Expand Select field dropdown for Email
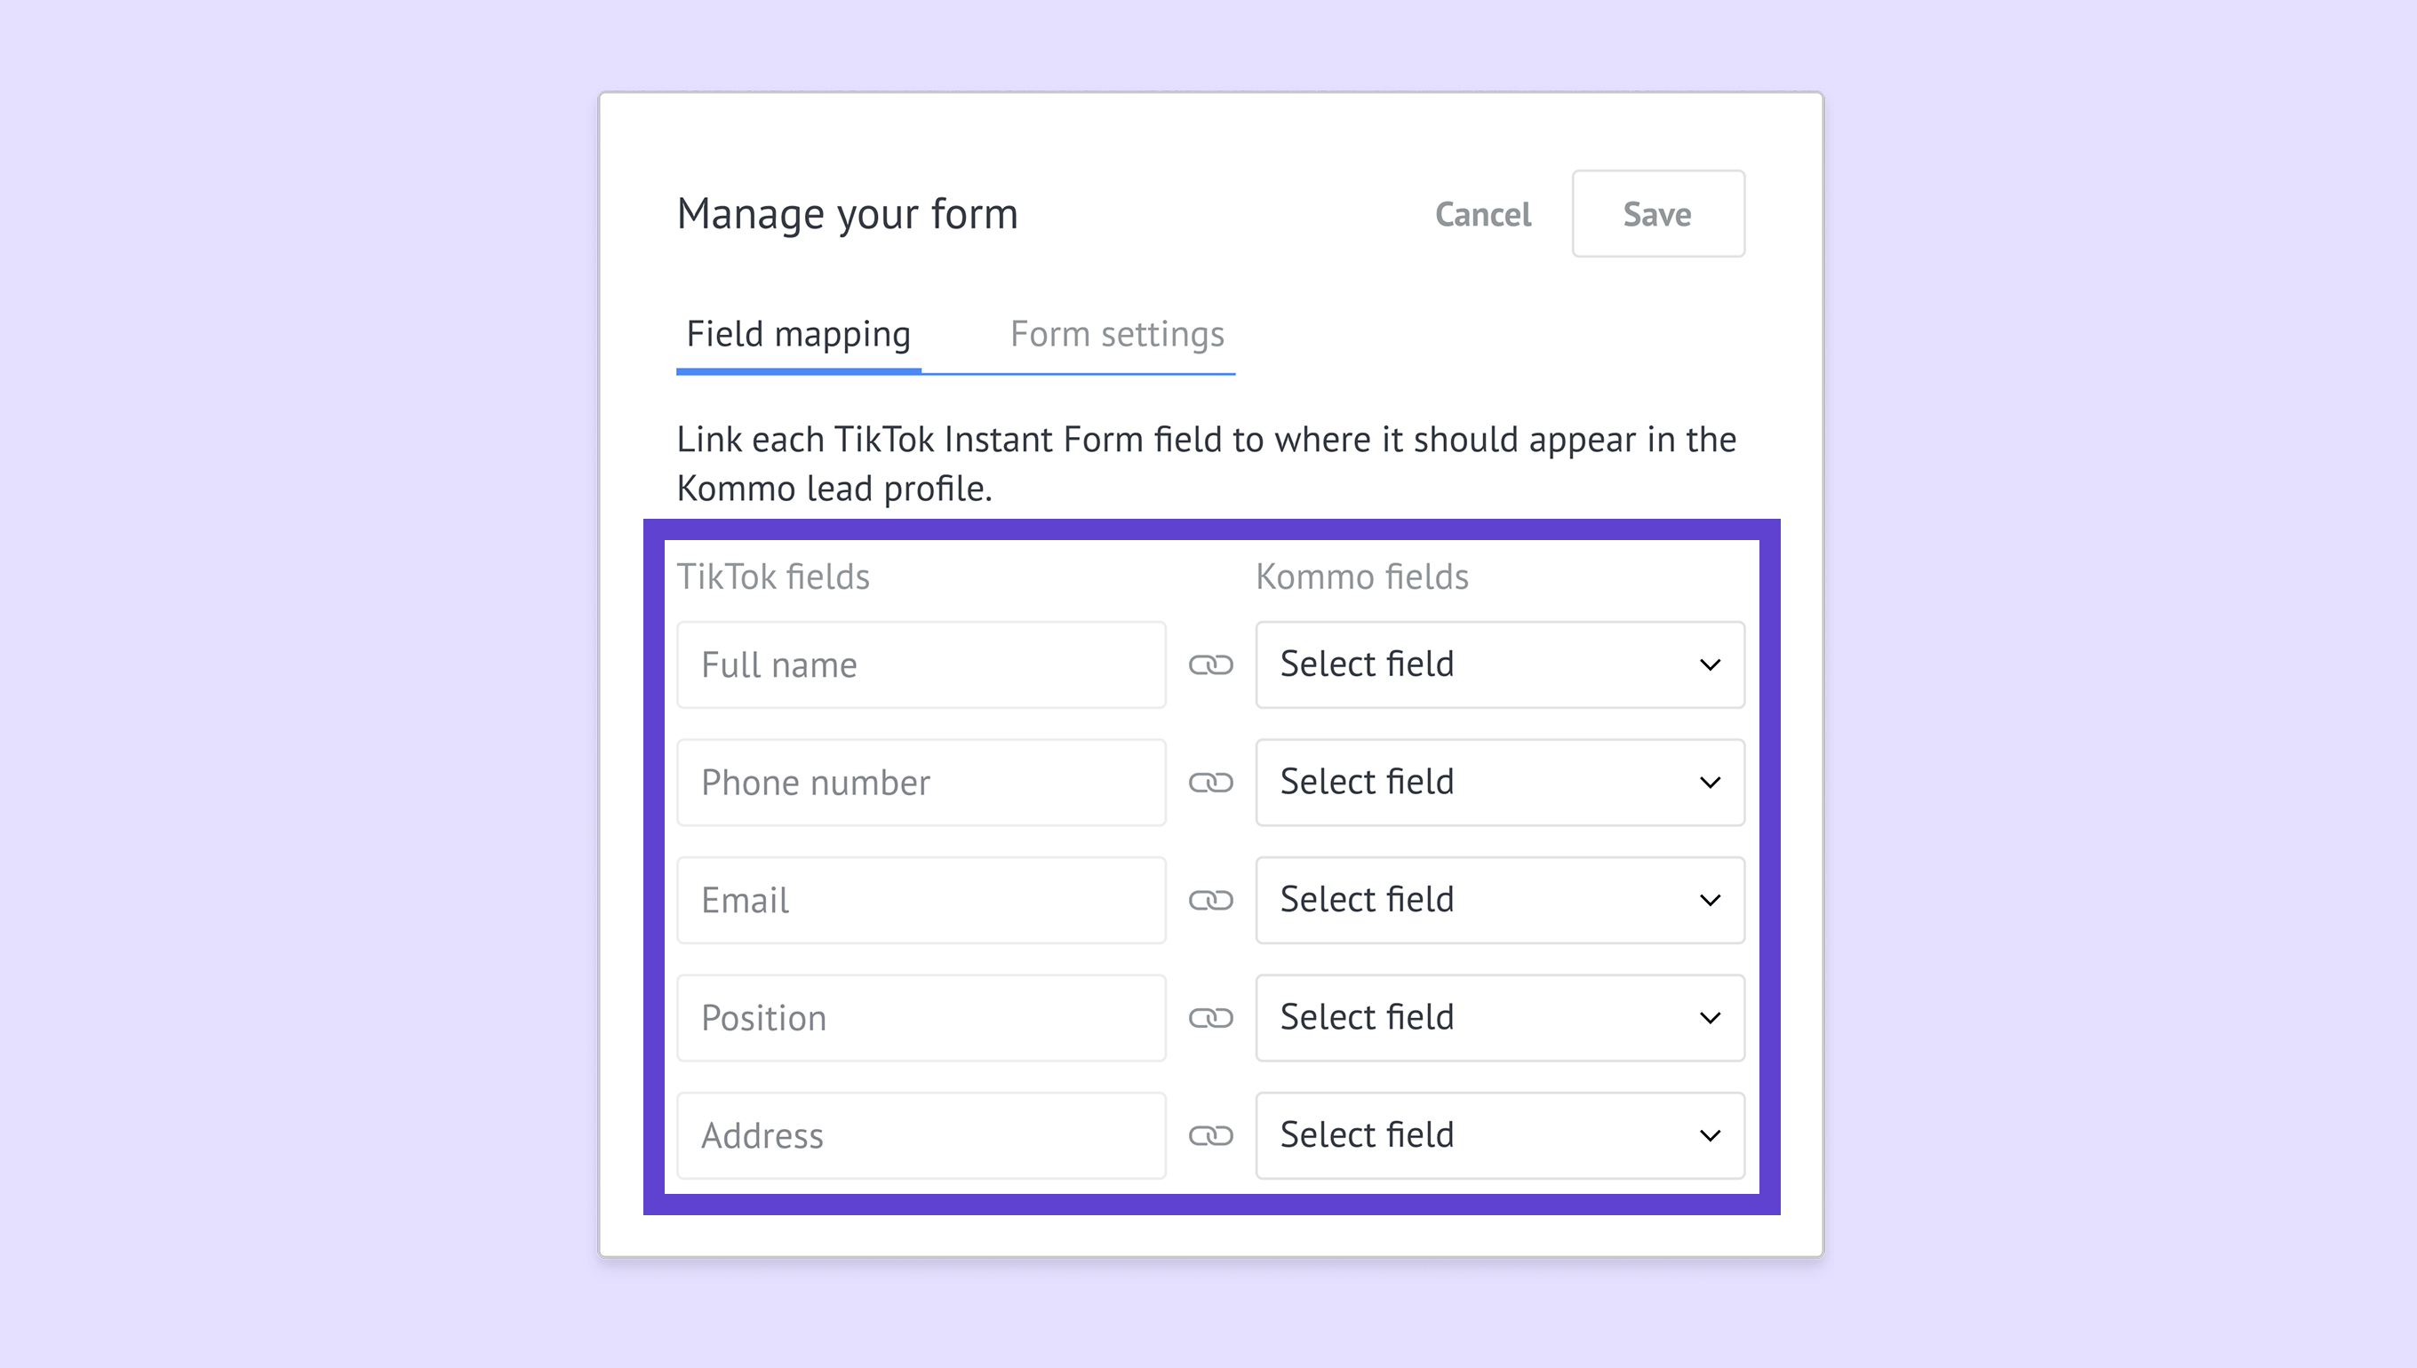This screenshot has width=2417, height=1368. click(x=1499, y=900)
